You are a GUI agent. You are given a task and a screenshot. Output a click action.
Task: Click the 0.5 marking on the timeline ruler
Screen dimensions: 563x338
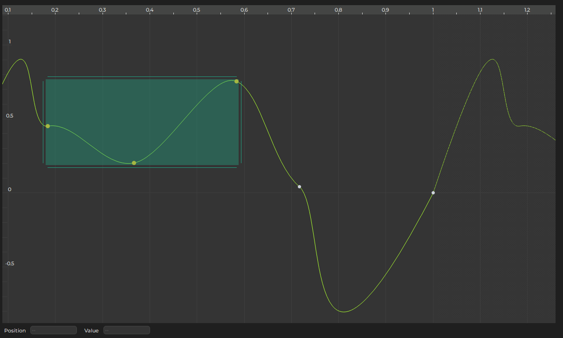point(196,9)
